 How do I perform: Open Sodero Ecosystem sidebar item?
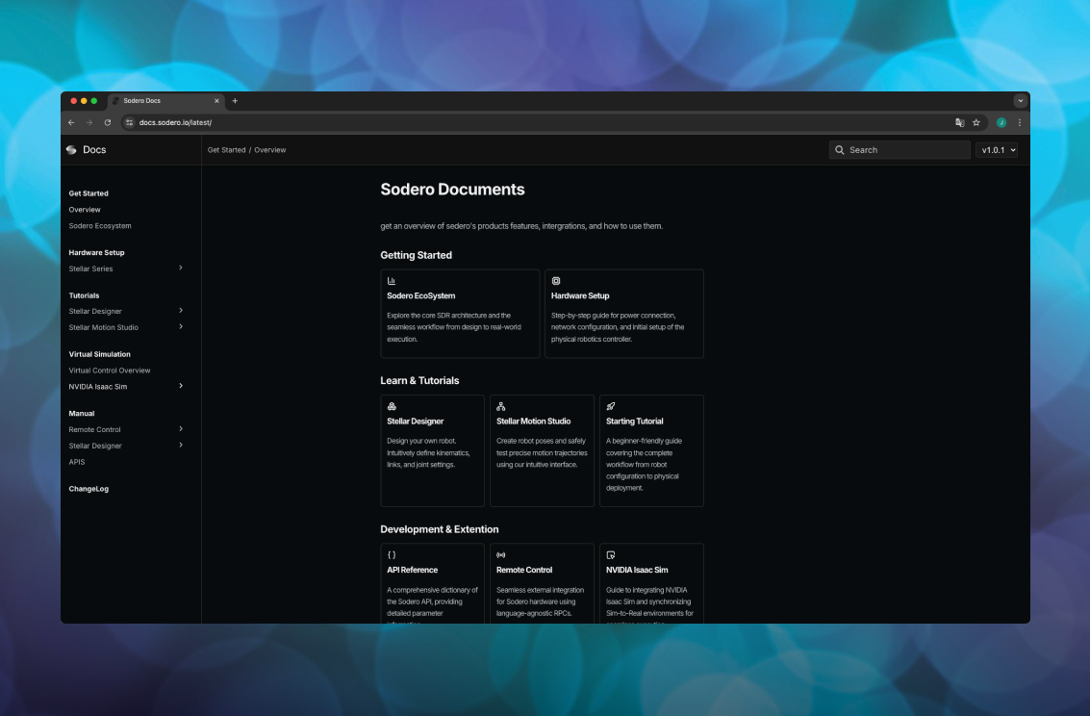(x=100, y=226)
